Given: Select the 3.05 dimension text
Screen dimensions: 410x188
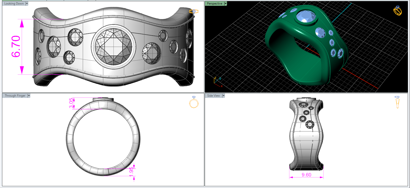Looking at the screenshot, I should coord(71,103).
